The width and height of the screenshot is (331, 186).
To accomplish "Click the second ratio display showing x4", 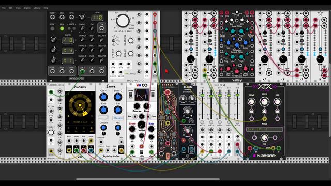I will point(68,51).
